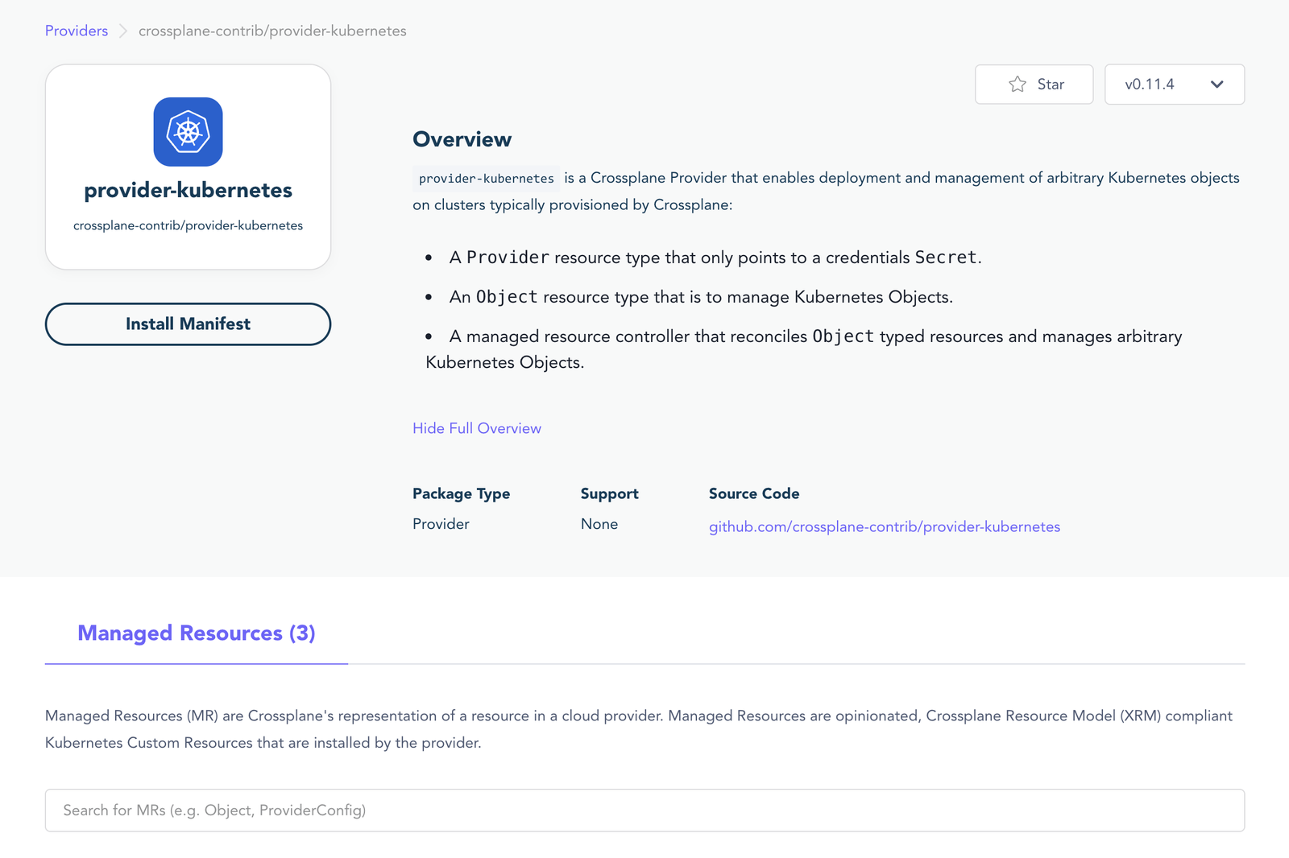Click the Install Manifest button
Viewport: 1289px width, 858px height.
click(188, 324)
